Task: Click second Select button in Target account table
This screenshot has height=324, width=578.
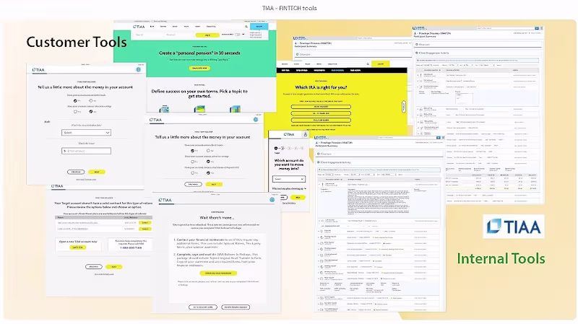Action: click(x=145, y=229)
